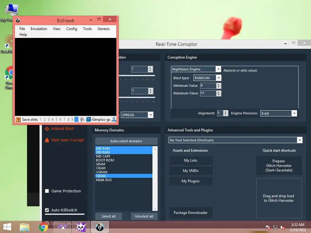
Task: Click the Minimum Value input field
Action: 208,86
